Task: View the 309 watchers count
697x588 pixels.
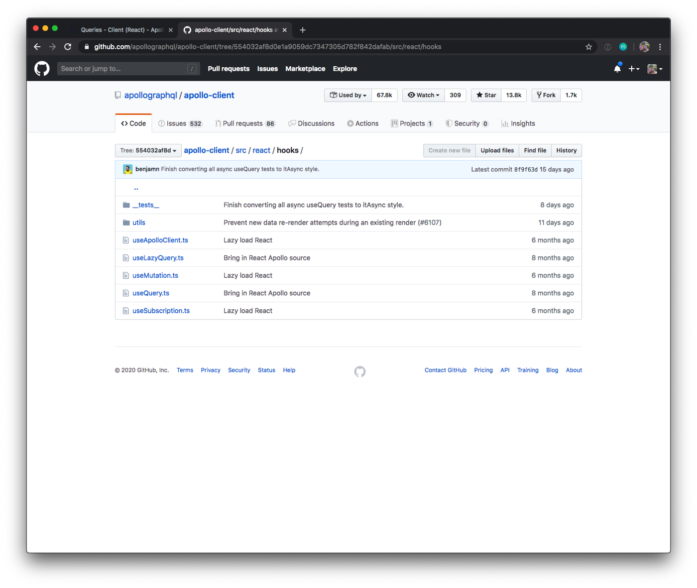Action: 456,95
